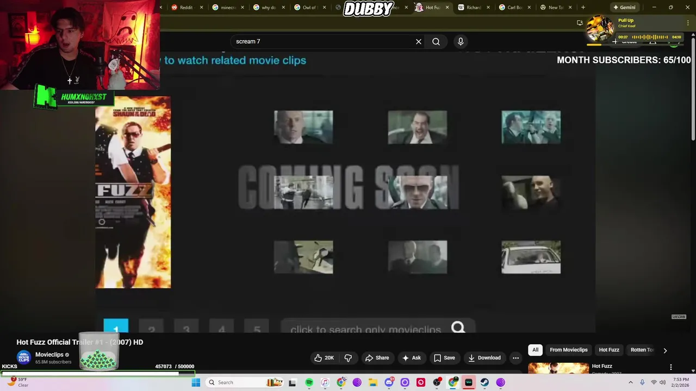Download the Hot Fuzz trailer
The image size is (696, 391).
(x=484, y=358)
